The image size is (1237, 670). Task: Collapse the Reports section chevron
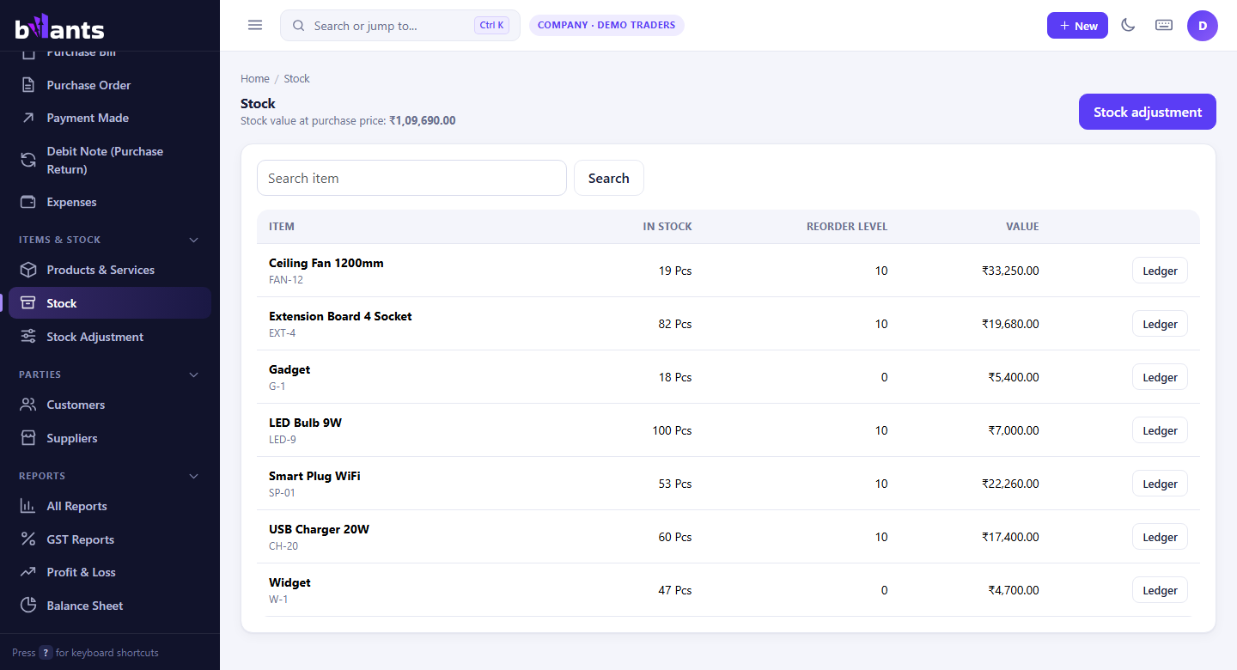click(193, 476)
